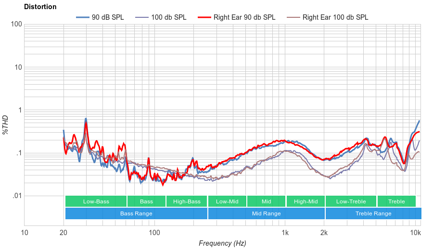Screen dimensions: 433x250
Task: Click the green Mid band label
Action: [266, 201]
